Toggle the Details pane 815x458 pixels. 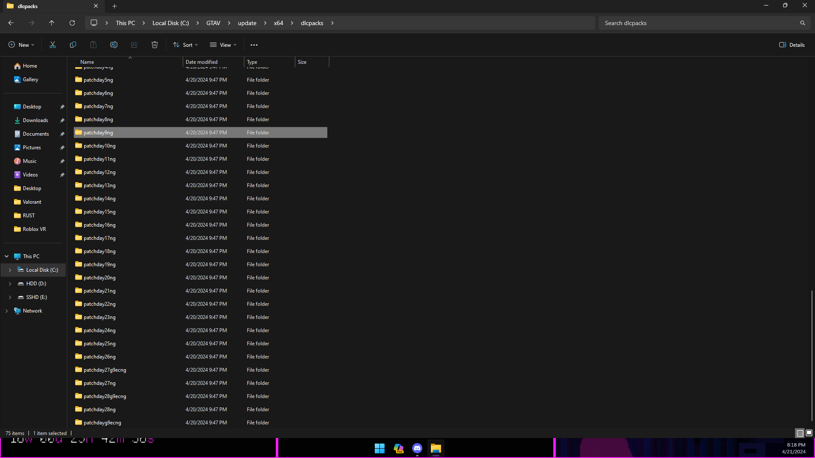point(792,45)
